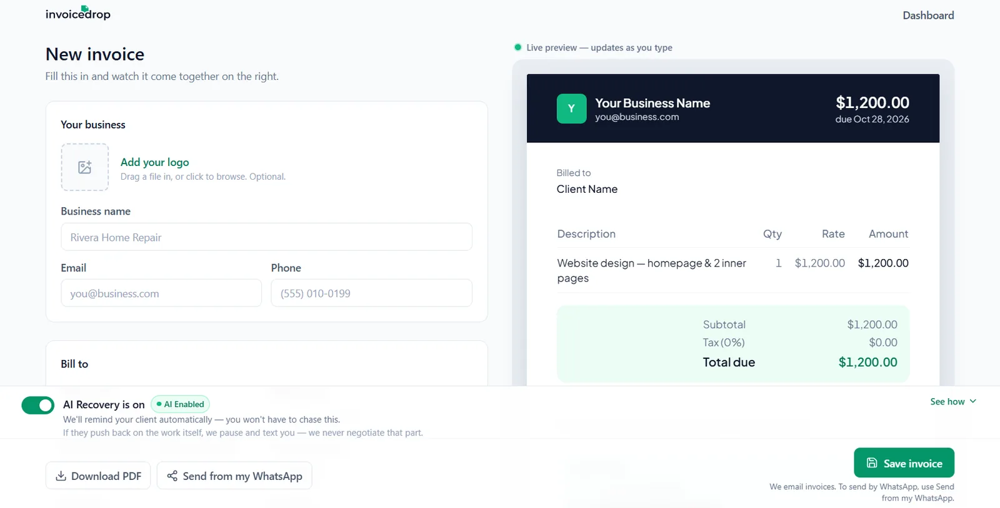
Task: Click 'Your Business Name' in the preview
Action: pyautogui.click(x=652, y=103)
